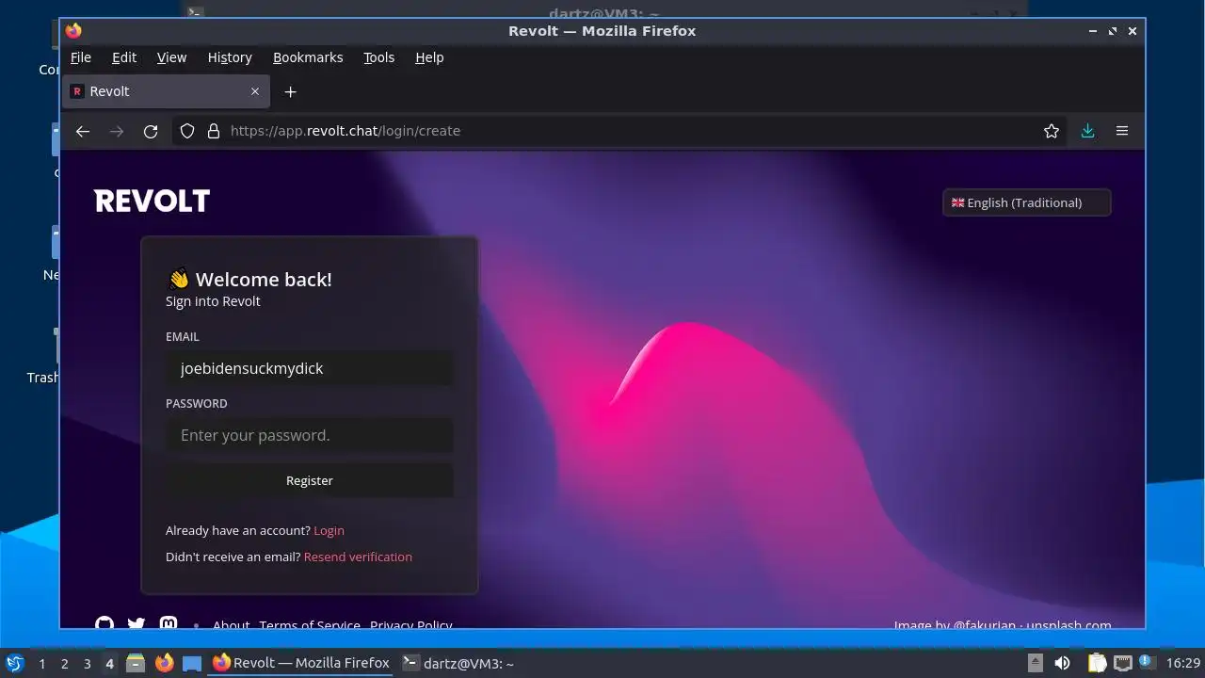Switch to workspace 2 in pager
The width and height of the screenshot is (1205, 678).
tap(64, 663)
